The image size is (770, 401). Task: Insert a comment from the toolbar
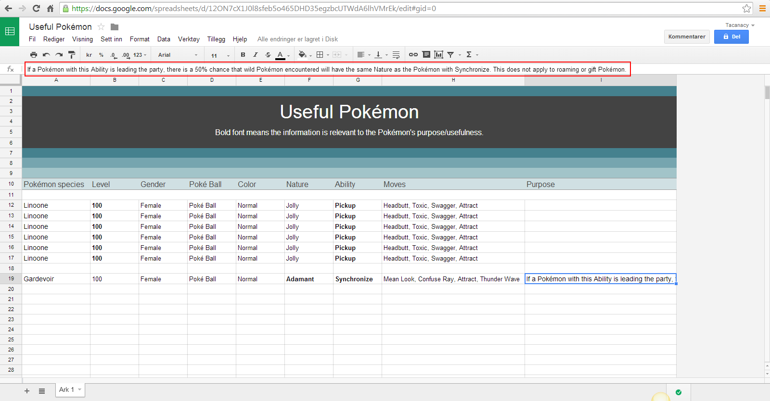[426, 55]
